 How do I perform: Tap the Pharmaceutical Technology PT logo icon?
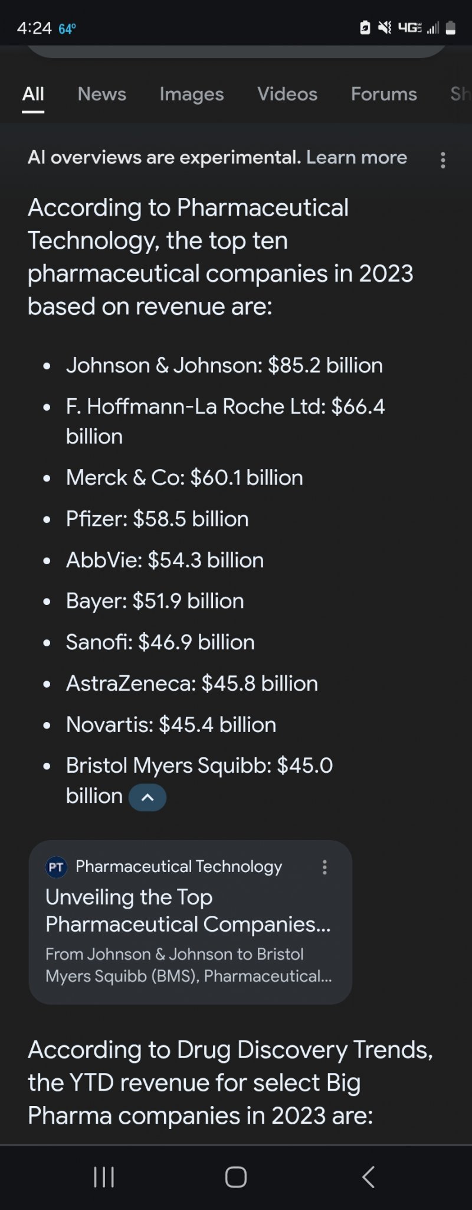[x=57, y=867]
